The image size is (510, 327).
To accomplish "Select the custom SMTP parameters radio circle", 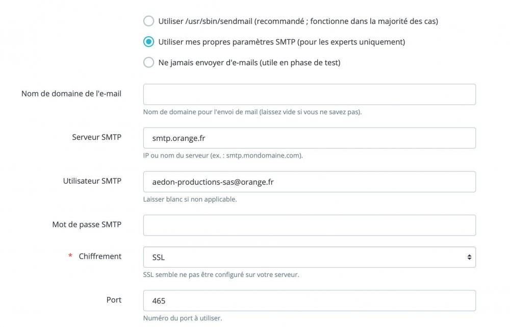I will coord(148,42).
